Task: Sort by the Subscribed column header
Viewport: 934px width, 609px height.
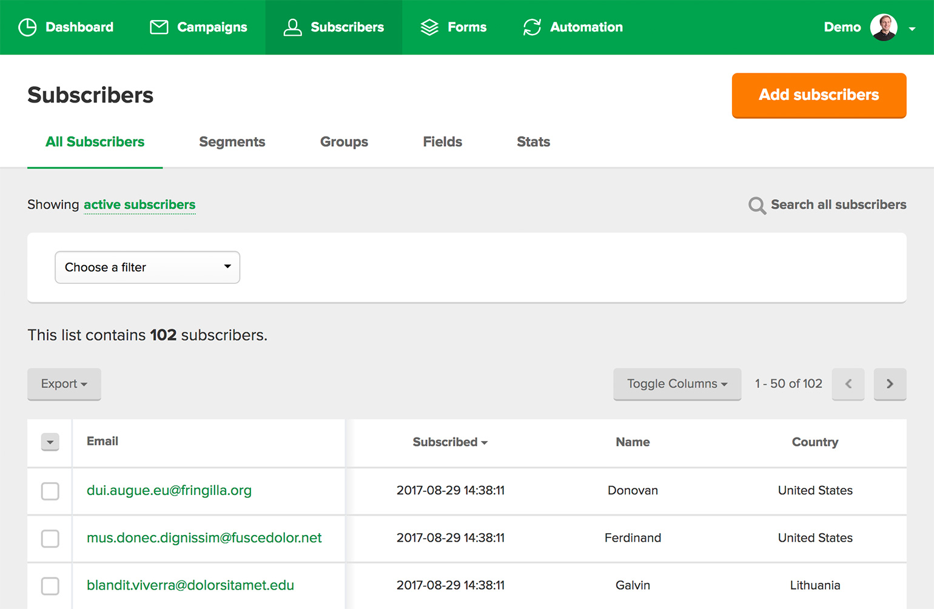Action: tap(450, 442)
